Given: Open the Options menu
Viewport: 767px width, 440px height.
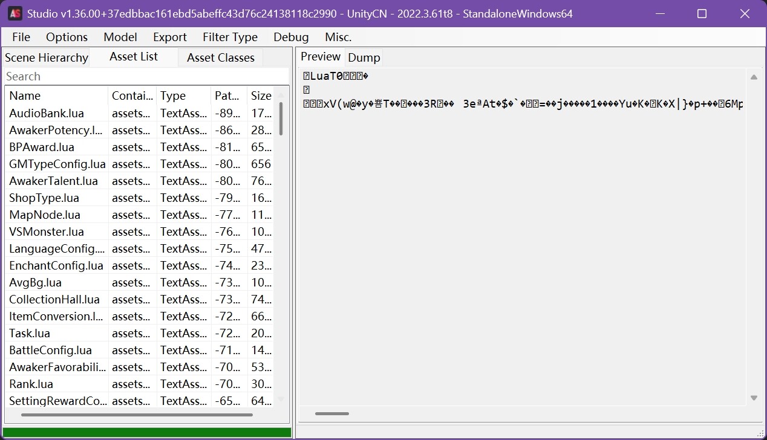Looking at the screenshot, I should (x=67, y=37).
